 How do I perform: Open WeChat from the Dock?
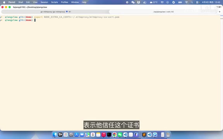(120, 134)
